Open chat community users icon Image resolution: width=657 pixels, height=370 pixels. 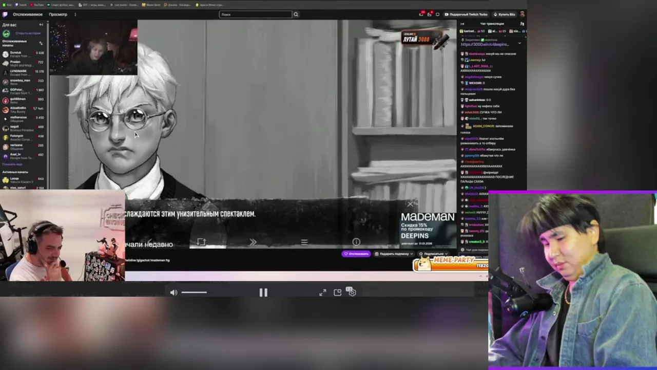pos(522,24)
